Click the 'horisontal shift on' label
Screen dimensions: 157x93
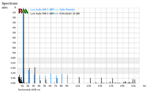click(x=29, y=90)
